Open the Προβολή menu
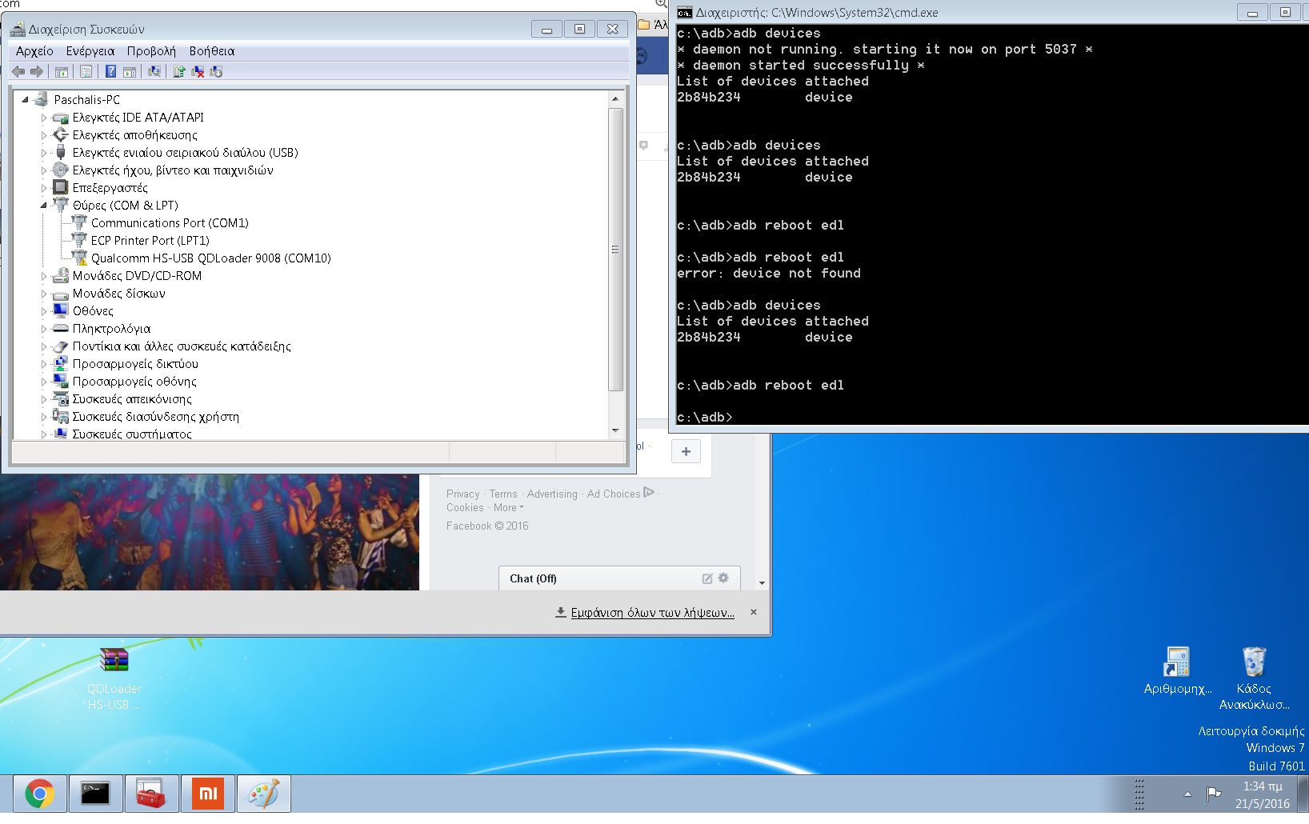This screenshot has height=824, width=1309. tap(151, 51)
